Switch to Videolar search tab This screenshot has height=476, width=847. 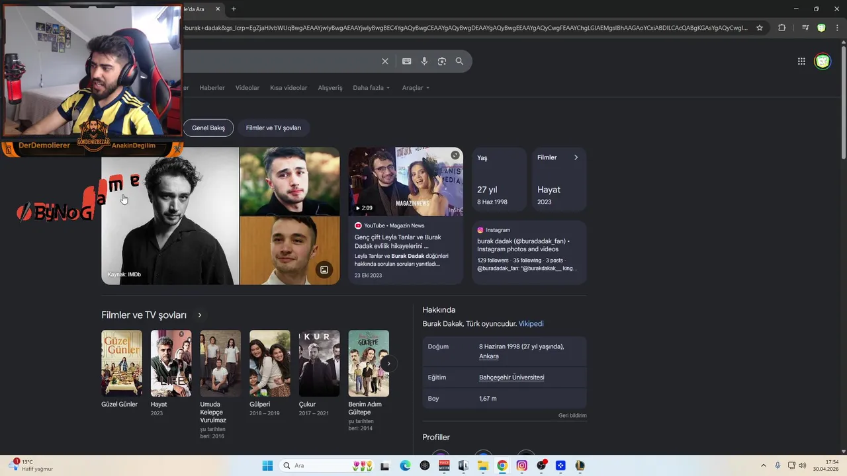point(247,88)
